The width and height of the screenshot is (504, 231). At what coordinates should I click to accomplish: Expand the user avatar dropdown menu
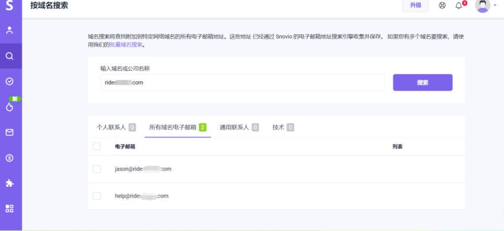tap(485, 6)
